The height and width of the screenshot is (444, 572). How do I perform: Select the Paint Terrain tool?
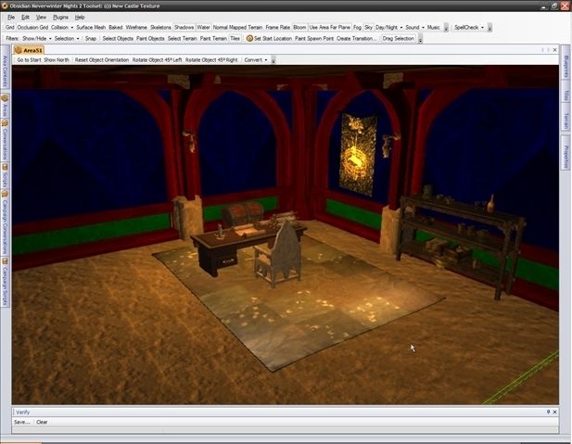(213, 39)
